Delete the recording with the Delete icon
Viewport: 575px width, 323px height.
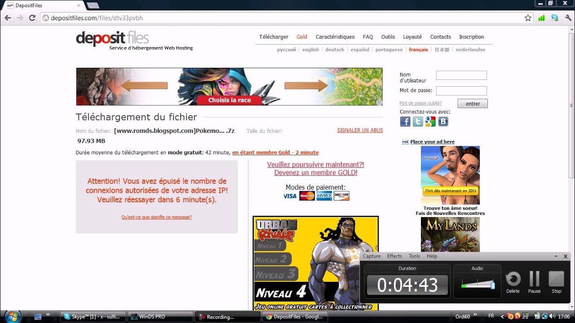click(x=513, y=283)
